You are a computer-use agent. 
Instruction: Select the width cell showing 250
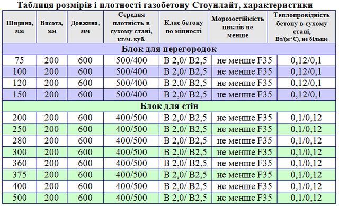(x=20, y=129)
